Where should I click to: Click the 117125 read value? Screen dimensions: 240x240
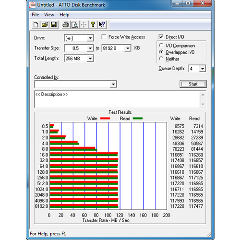[196, 178]
